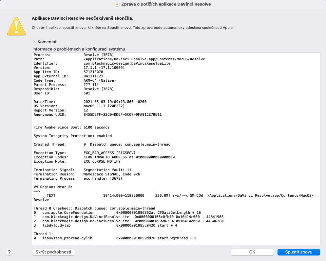The width and height of the screenshot is (326, 261).
Task: Click Exception Note EXC_CORPSE_NOTIFY
Action: [102, 162]
